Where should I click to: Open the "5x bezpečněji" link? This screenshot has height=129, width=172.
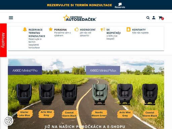pos(114,31)
